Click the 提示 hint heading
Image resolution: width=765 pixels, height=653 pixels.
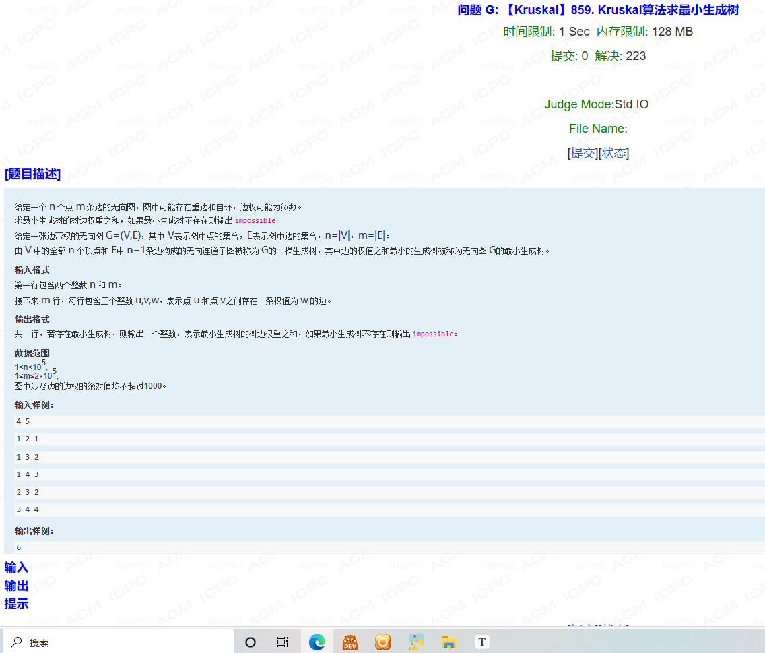(x=16, y=604)
